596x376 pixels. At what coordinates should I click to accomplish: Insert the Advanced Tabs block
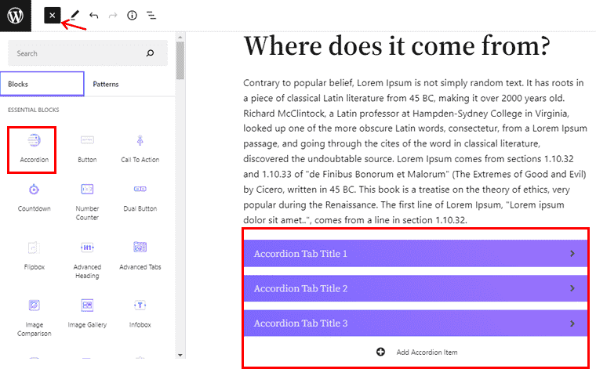point(140,255)
